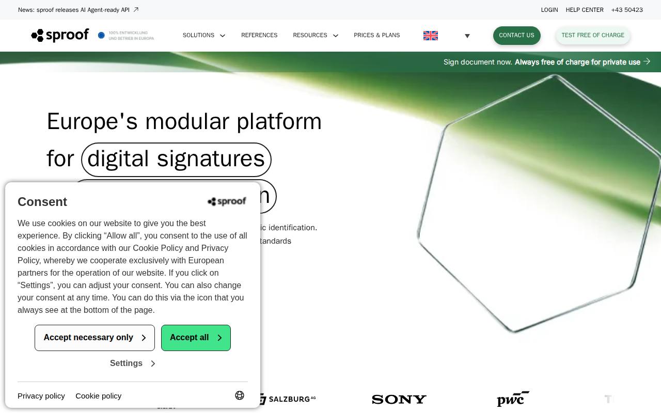This screenshot has height=413, width=661.
Task: Open the Help Center link
Action: [585, 10]
